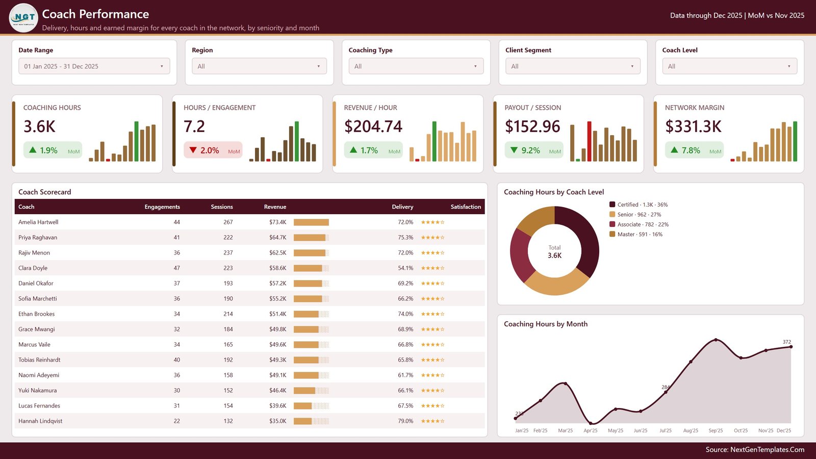This screenshot has height=459, width=816.
Task: Click the Revenue / Hour sparkline chart
Action: (x=443, y=141)
